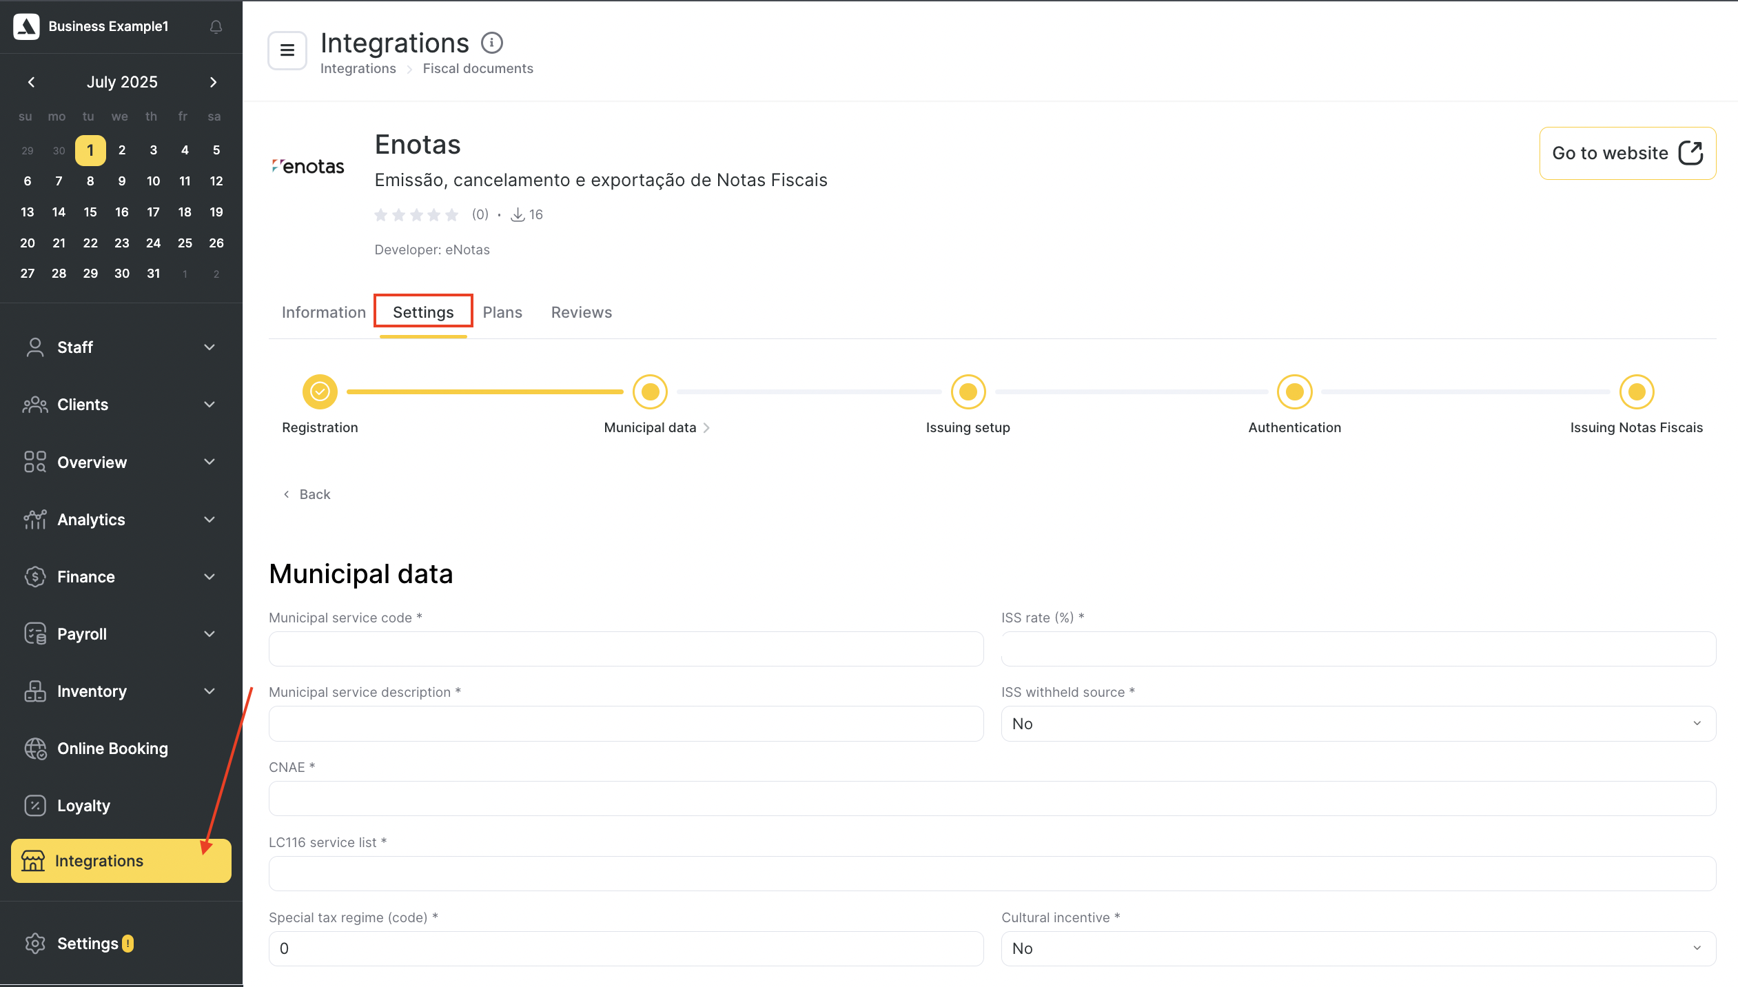1738x987 pixels.
Task: Click the external link icon in Go to website
Action: 1690,153
